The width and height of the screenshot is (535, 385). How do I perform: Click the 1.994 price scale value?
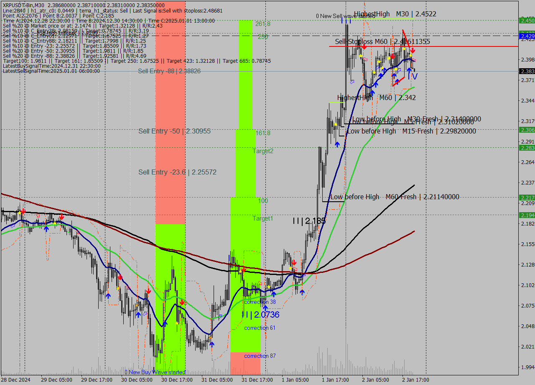coord(527,367)
